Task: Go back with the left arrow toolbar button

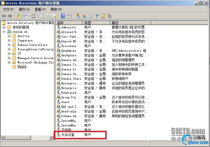Action: click(x=4, y=16)
